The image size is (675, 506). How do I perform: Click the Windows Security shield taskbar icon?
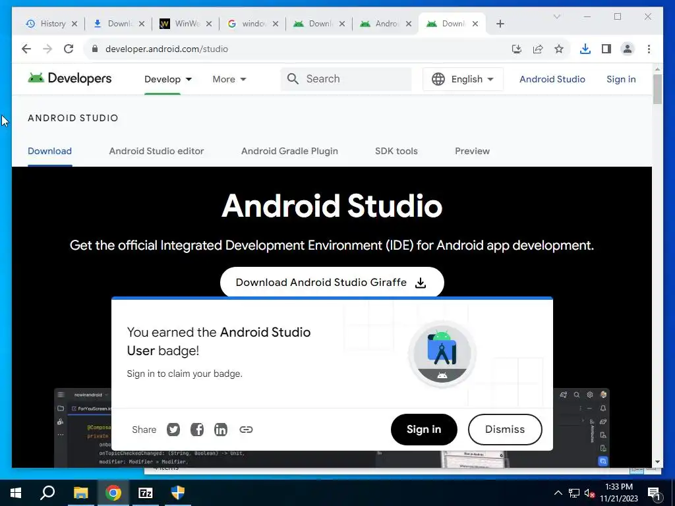[177, 493]
